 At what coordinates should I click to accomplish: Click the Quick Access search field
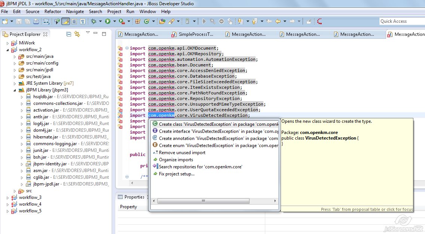401,21
